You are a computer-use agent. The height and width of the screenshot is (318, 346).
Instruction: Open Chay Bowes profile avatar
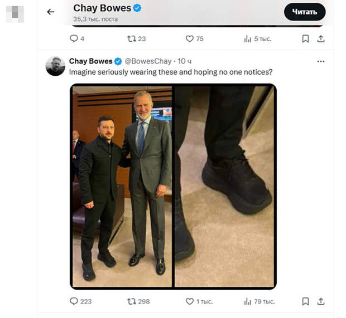(55, 66)
